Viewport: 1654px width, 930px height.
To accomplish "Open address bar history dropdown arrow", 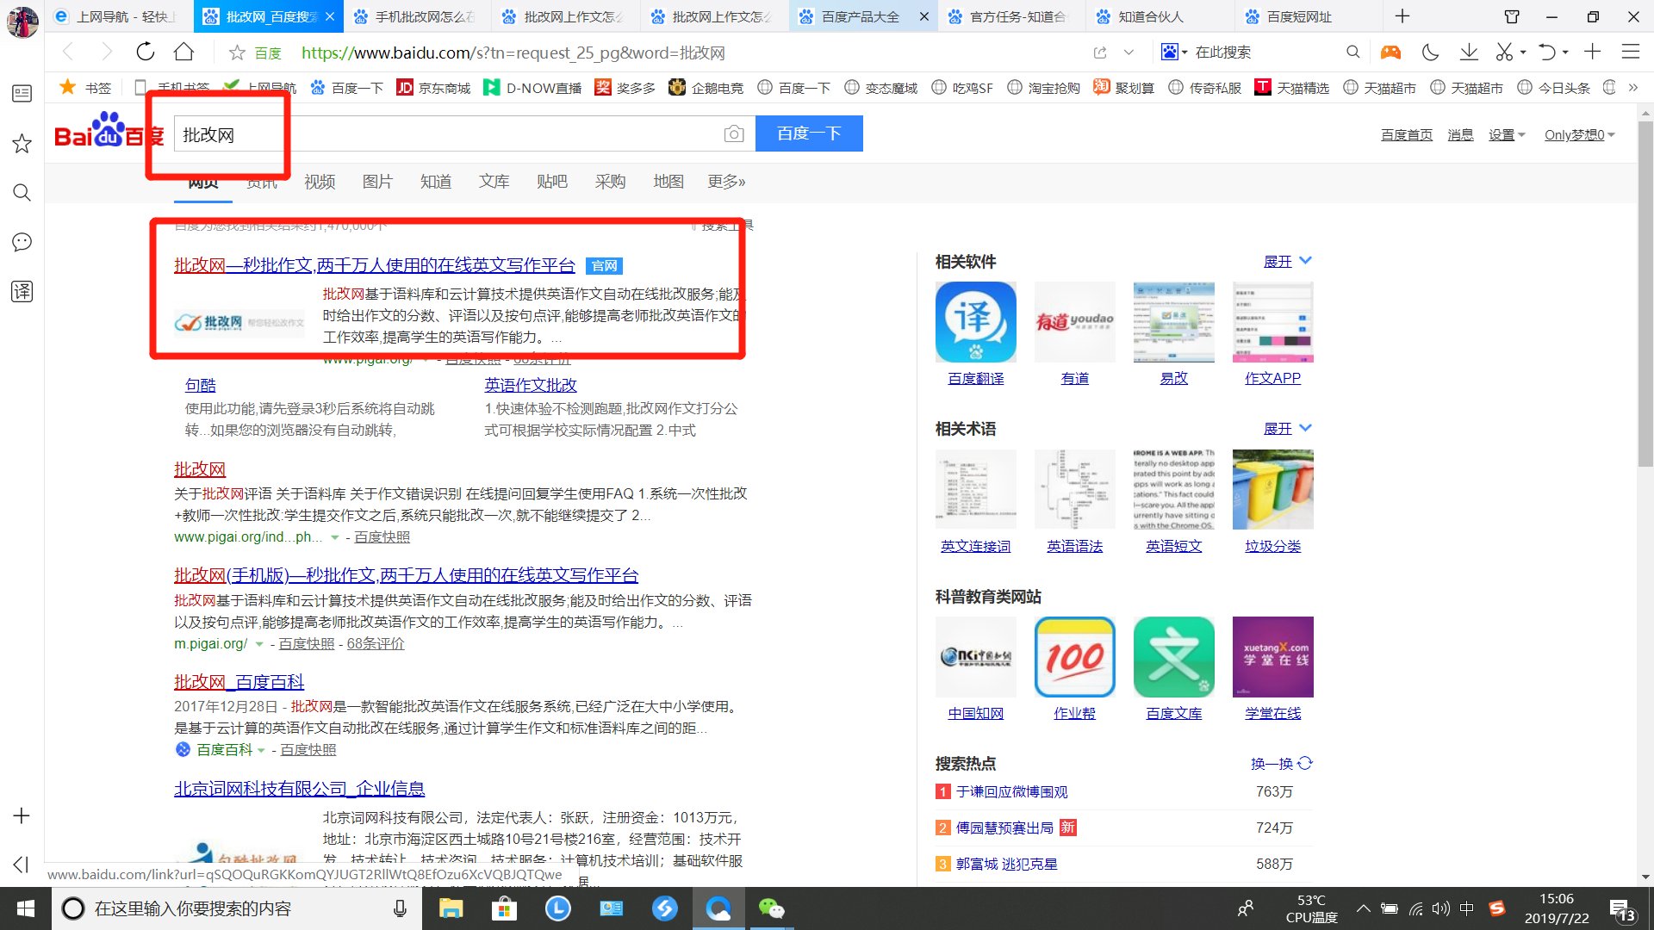I will (x=1129, y=53).
